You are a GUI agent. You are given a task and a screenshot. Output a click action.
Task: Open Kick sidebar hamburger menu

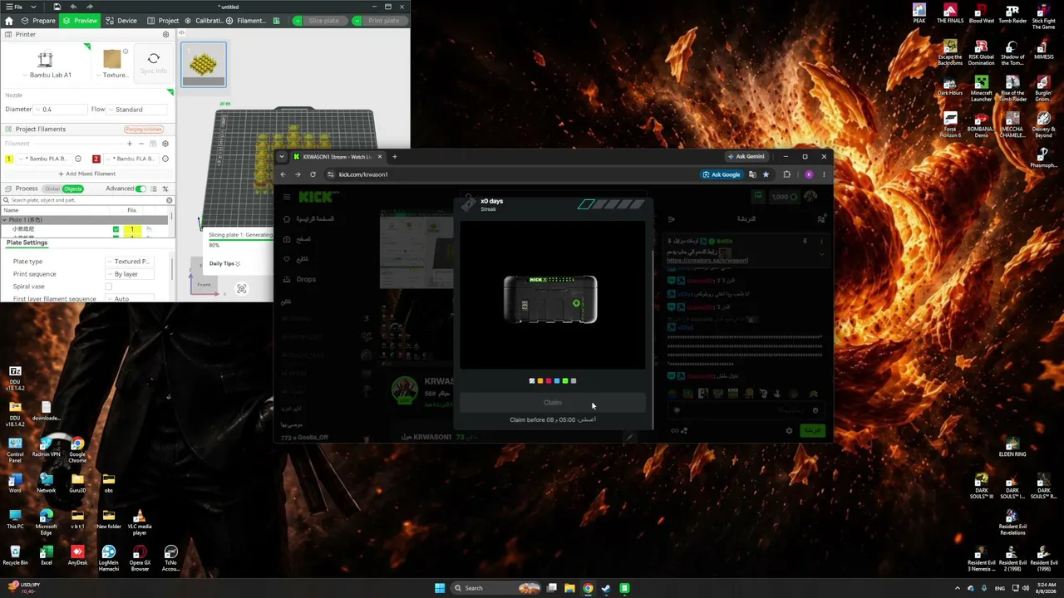click(287, 197)
